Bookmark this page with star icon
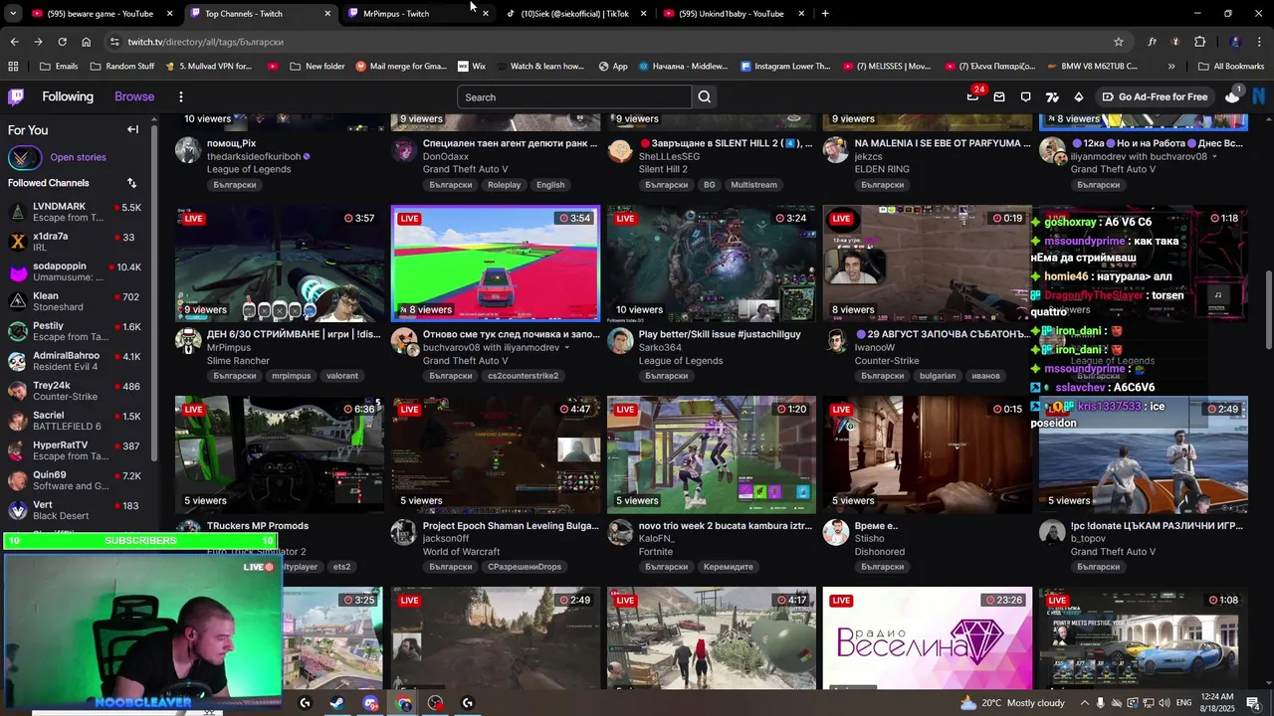 click(x=1119, y=42)
